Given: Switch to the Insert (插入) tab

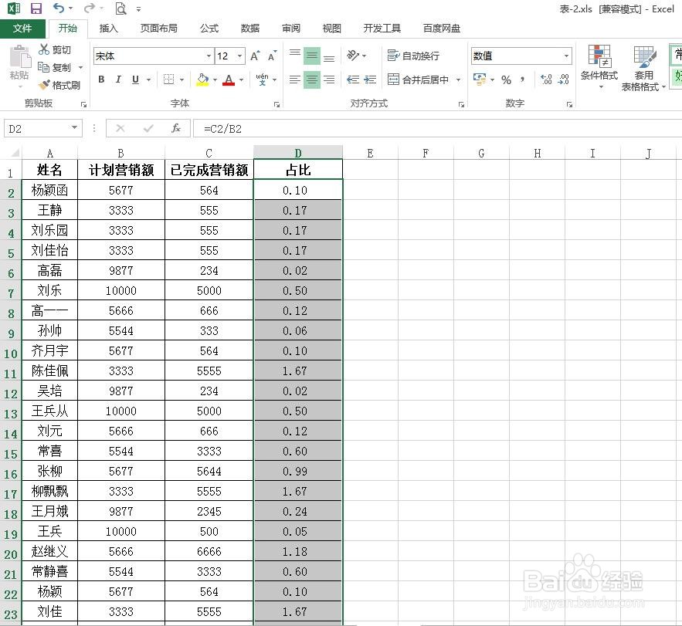Looking at the screenshot, I should (108, 29).
